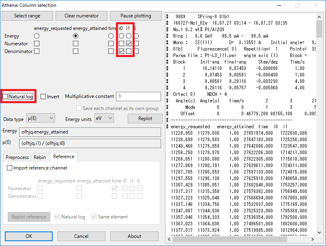Click scroll left arrow of data preview

tap(169, 240)
